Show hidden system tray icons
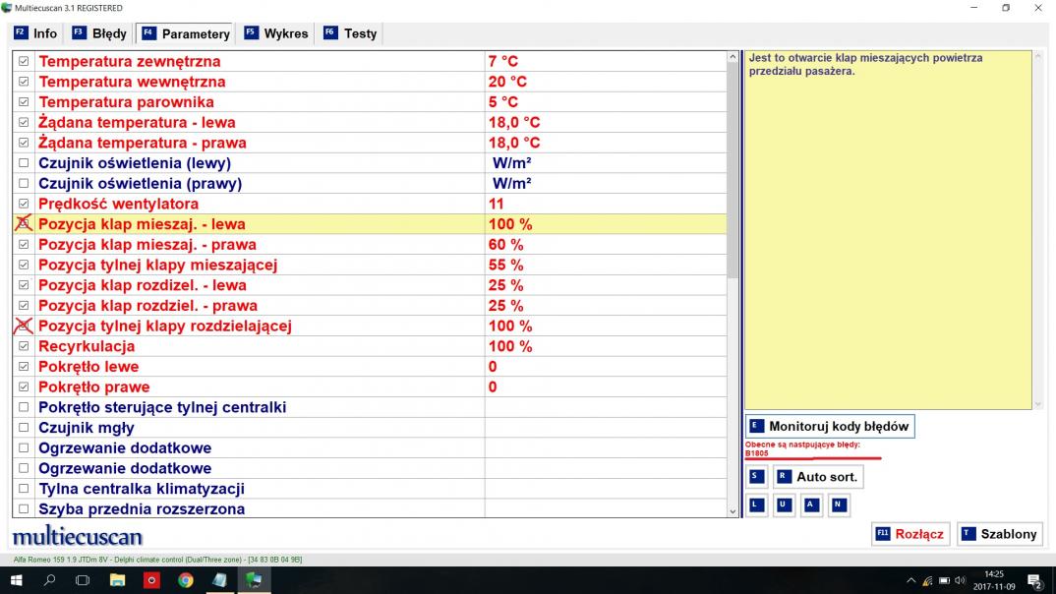The image size is (1056, 594). pyautogui.click(x=911, y=580)
